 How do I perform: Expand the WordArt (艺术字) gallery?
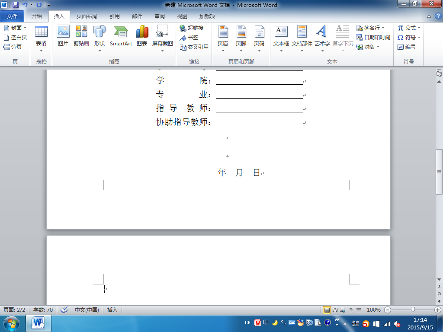click(x=322, y=38)
